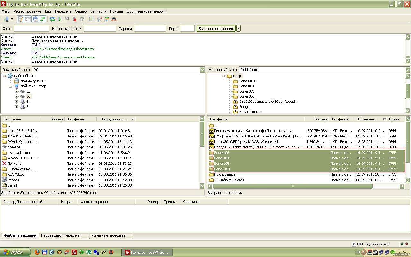This screenshot has height=257, width=411.
Task: Select IS - Infinite Stratos remote folder
Action: tap(229, 180)
